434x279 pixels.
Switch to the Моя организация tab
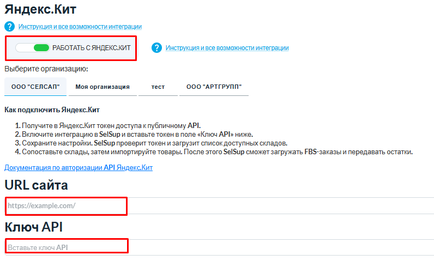pyautogui.click(x=103, y=87)
